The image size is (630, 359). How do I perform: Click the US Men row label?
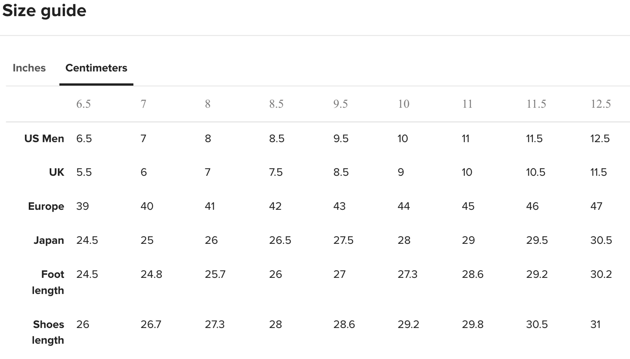44,139
